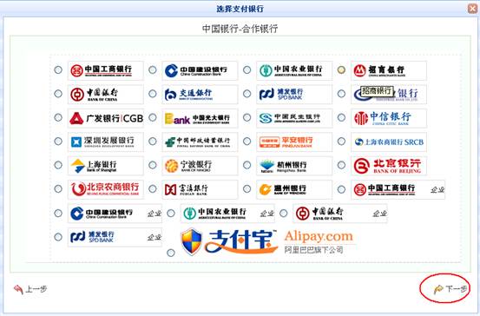Click the 中国农业银行 企业 logo
The width and height of the screenshot is (480, 316).
227,214
